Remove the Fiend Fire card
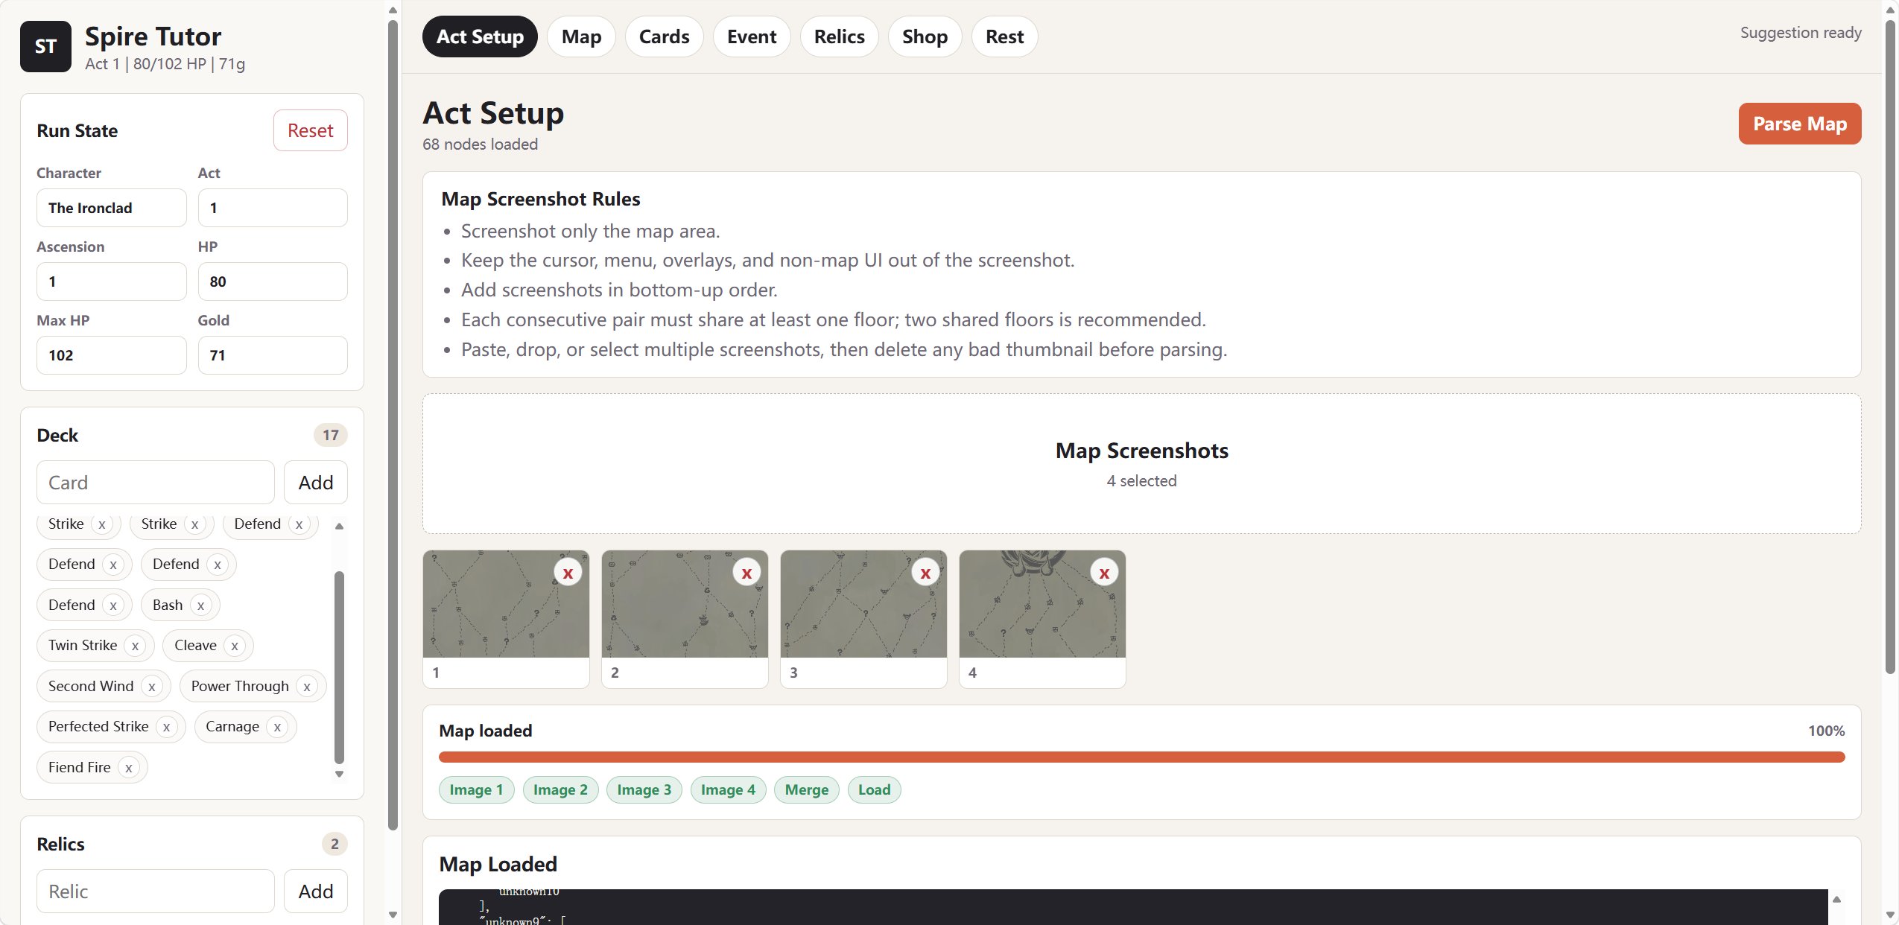Screen dimensions: 1899x925 click(129, 768)
